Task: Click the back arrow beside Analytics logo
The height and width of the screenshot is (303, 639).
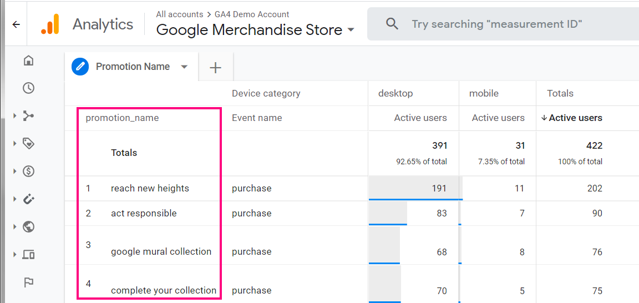Action: click(16, 24)
